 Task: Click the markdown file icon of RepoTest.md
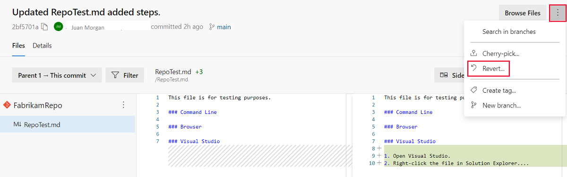[x=17, y=125]
